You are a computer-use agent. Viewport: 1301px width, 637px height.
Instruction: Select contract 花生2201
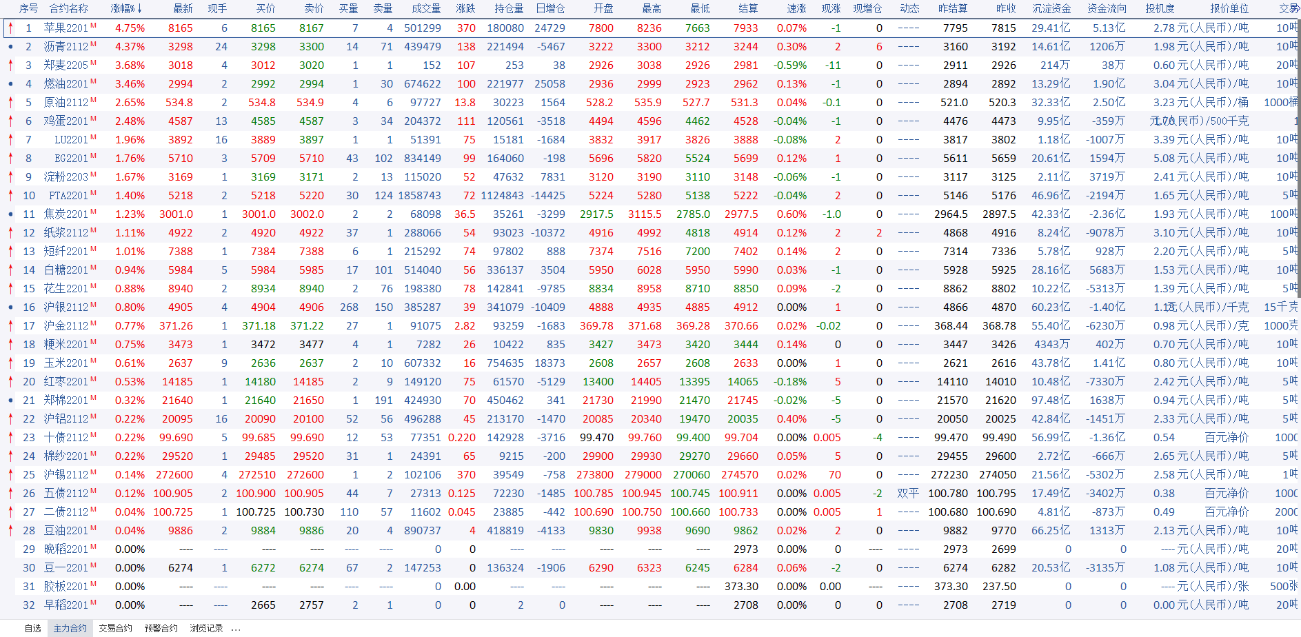[x=66, y=289]
